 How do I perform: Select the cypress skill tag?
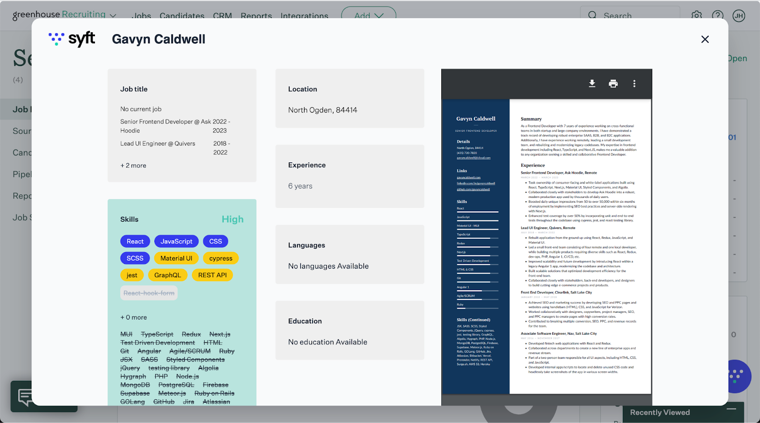point(221,258)
